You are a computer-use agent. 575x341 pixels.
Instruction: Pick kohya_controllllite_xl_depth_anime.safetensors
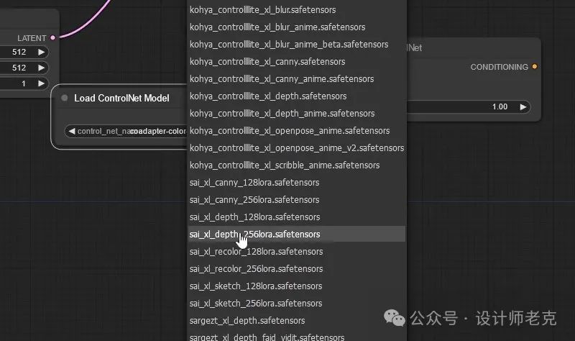[x=296, y=114]
